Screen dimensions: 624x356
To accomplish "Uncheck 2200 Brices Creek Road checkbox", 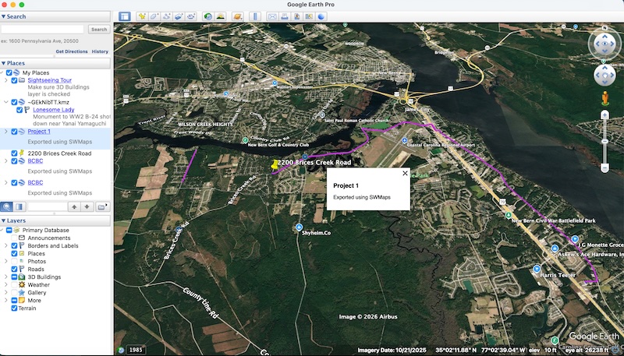I will (14, 153).
